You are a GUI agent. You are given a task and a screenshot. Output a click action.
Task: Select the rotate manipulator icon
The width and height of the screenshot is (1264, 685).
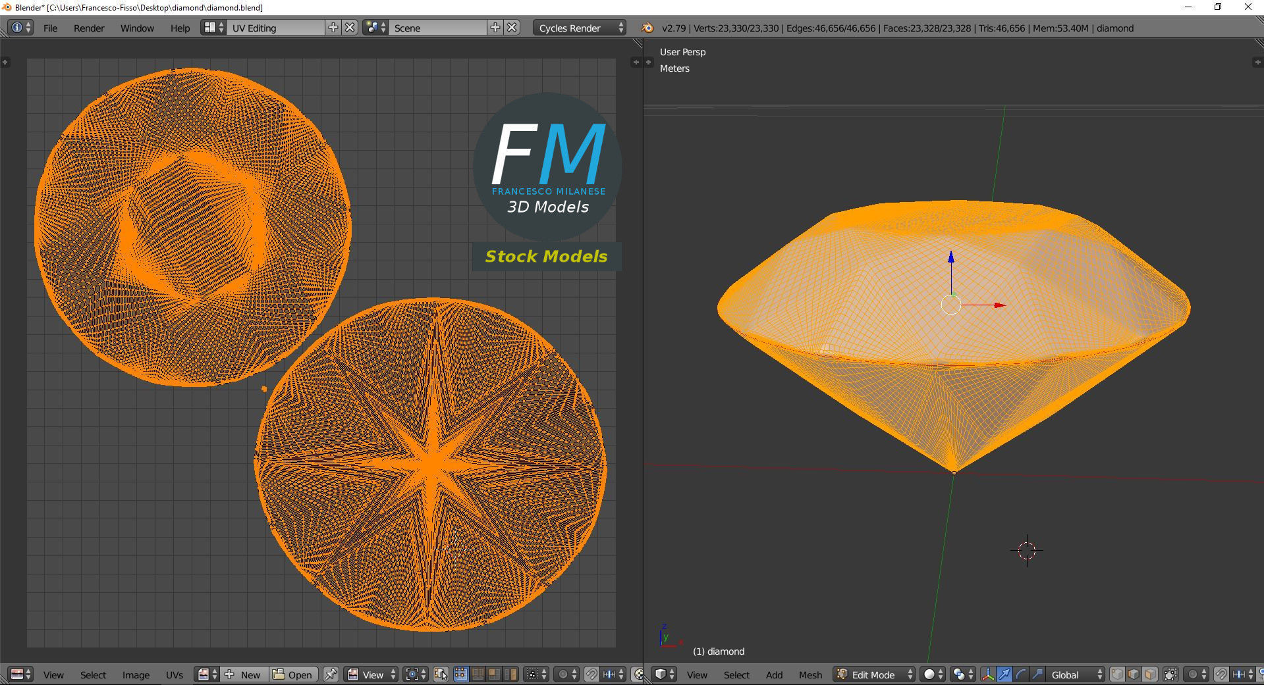click(x=1021, y=674)
